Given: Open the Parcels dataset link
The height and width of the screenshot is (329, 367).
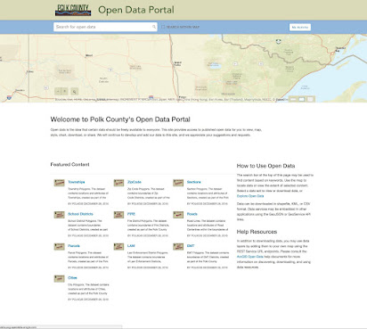Looking at the screenshot, I should (x=74, y=246).
